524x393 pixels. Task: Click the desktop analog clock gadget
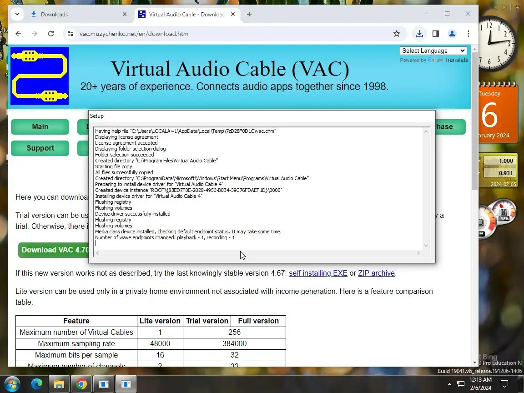[496, 44]
